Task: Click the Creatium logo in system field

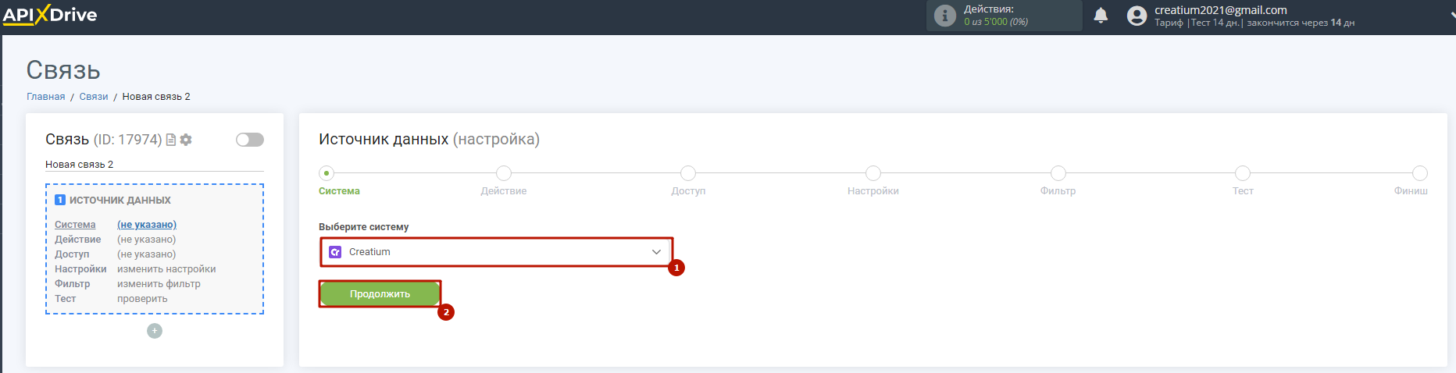Action: (x=335, y=252)
